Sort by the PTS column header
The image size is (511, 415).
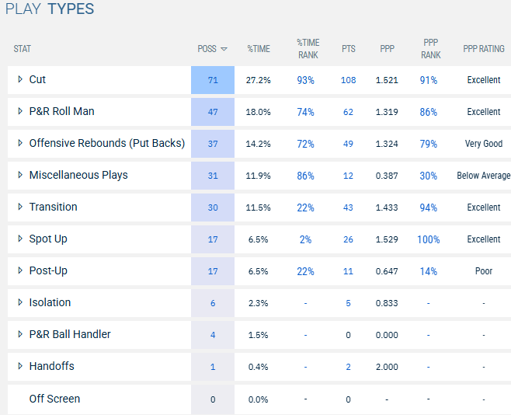[x=348, y=49]
